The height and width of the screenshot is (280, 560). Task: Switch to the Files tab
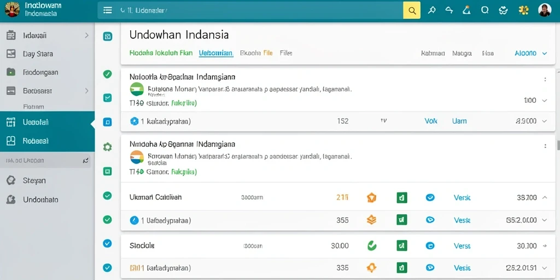pos(286,53)
